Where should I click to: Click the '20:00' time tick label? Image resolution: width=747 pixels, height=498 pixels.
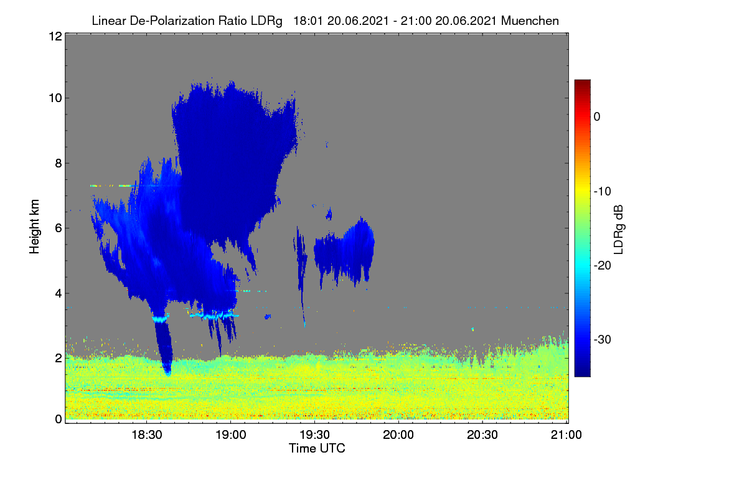coord(399,435)
